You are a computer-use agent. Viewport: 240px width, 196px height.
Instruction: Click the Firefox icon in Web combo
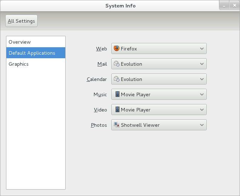tap(117, 48)
